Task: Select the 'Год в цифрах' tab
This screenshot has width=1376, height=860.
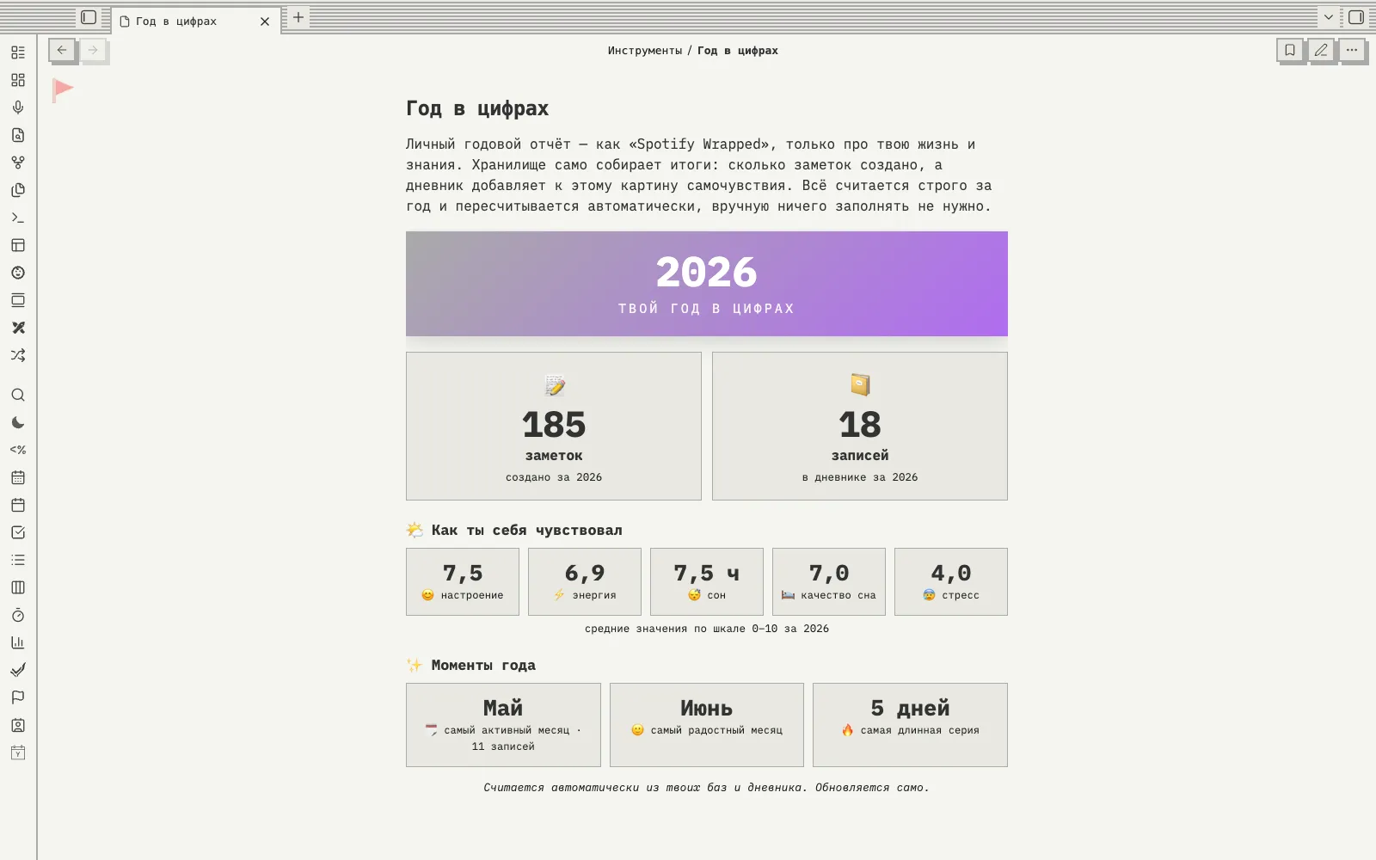Action: pos(196,21)
